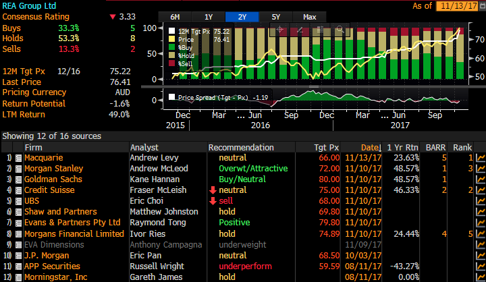Open report icon for EVA Dimensions
Viewport: 486px width, 282px height.
pos(19,245)
